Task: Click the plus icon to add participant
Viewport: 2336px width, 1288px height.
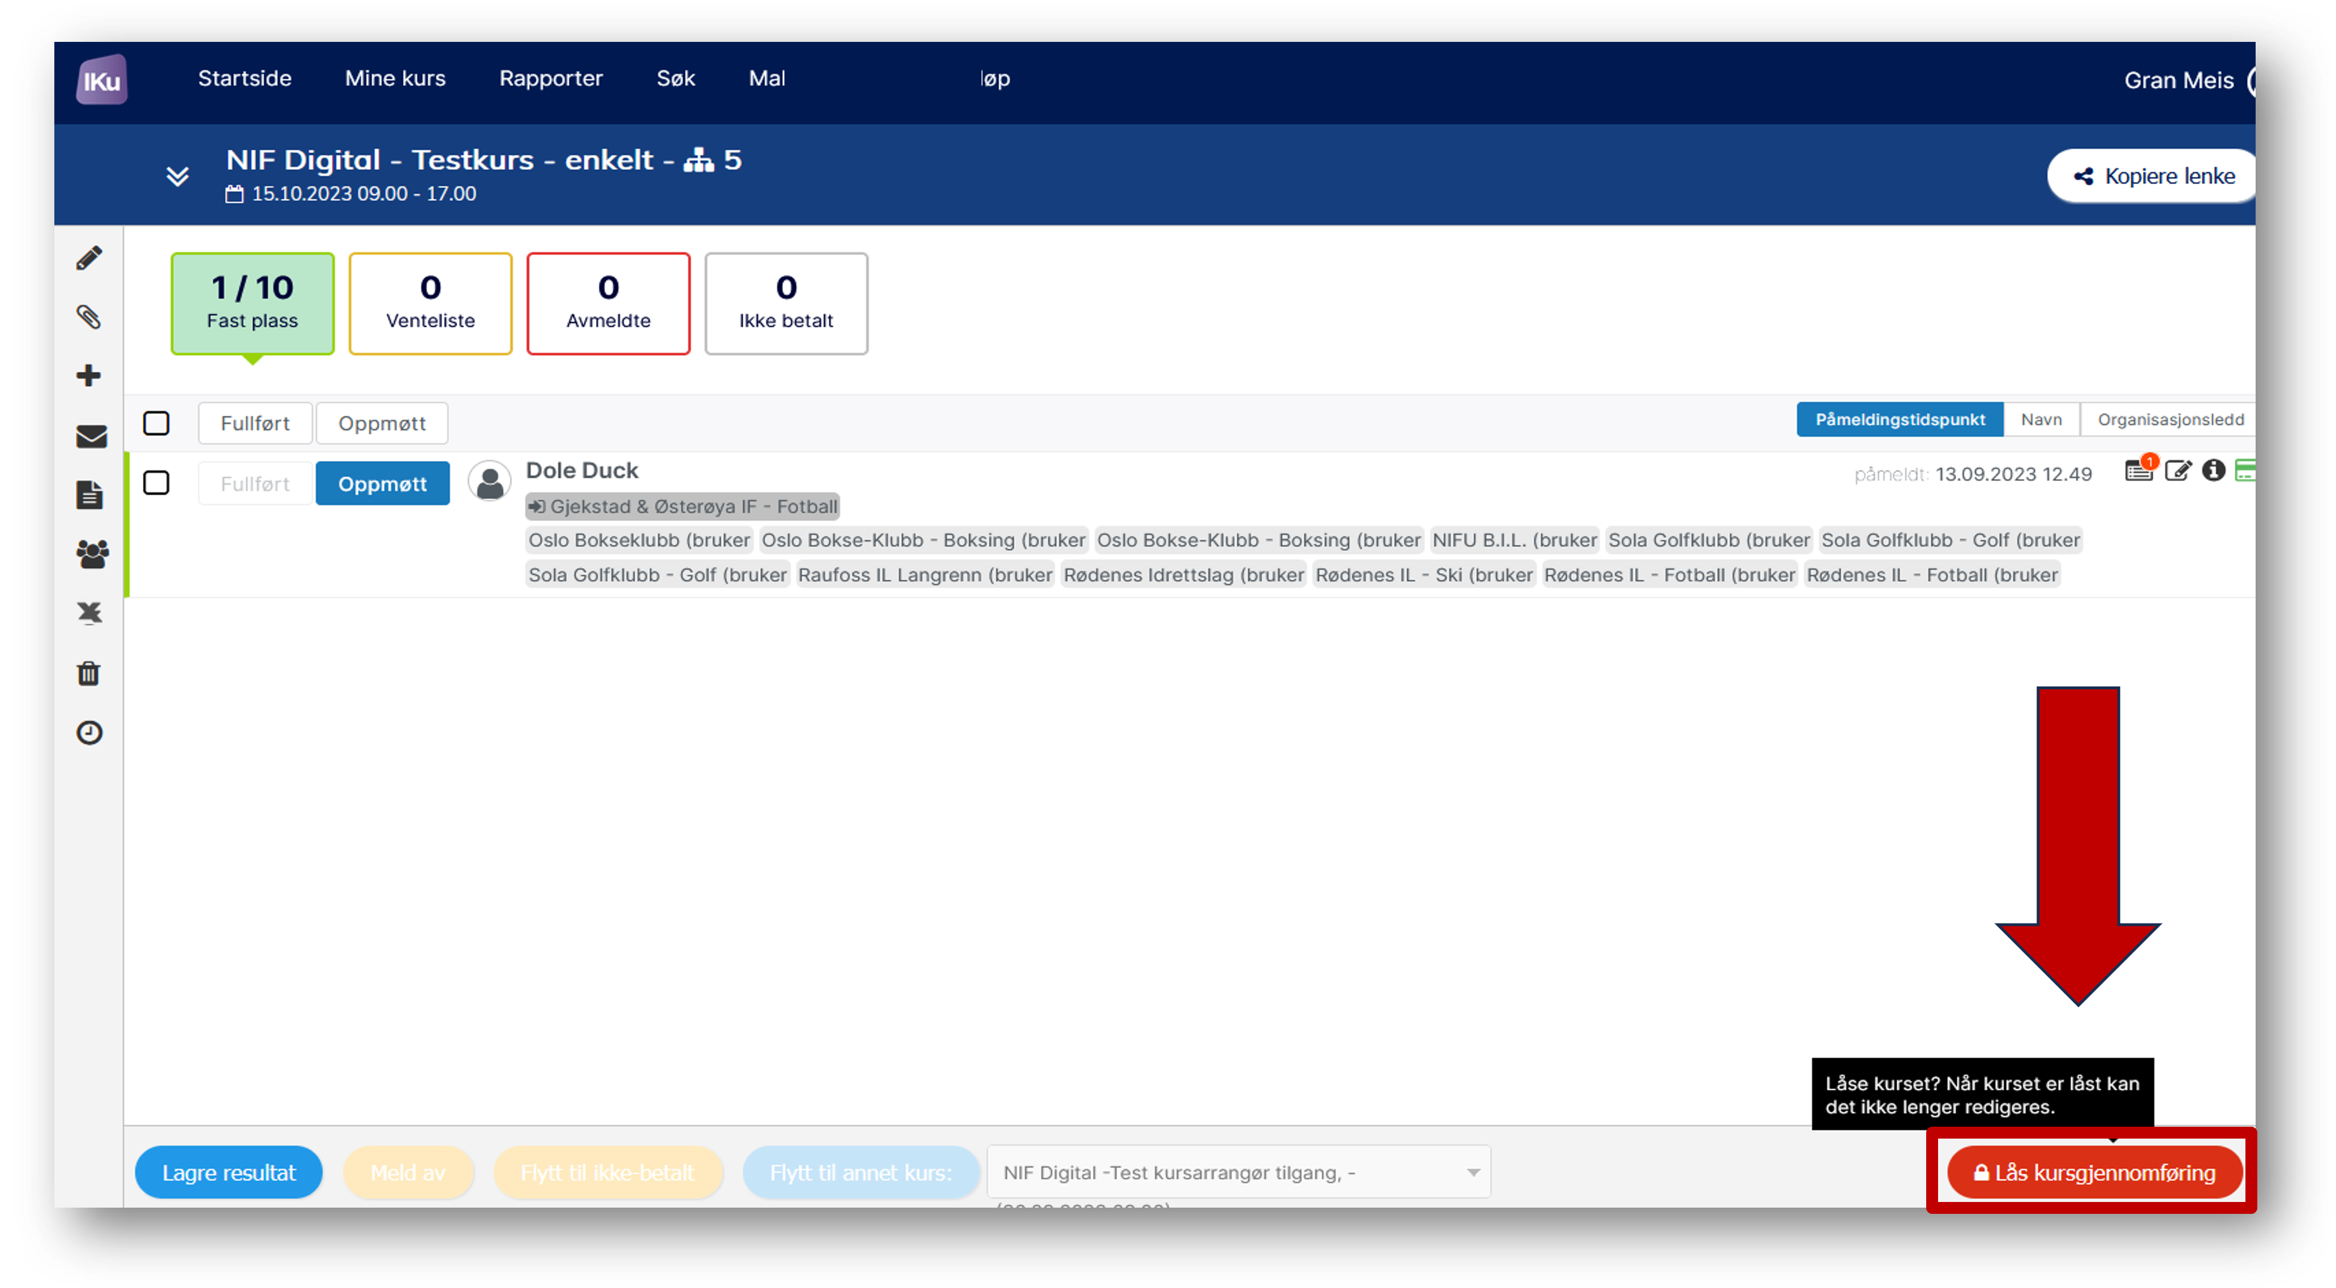Action: click(89, 375)
